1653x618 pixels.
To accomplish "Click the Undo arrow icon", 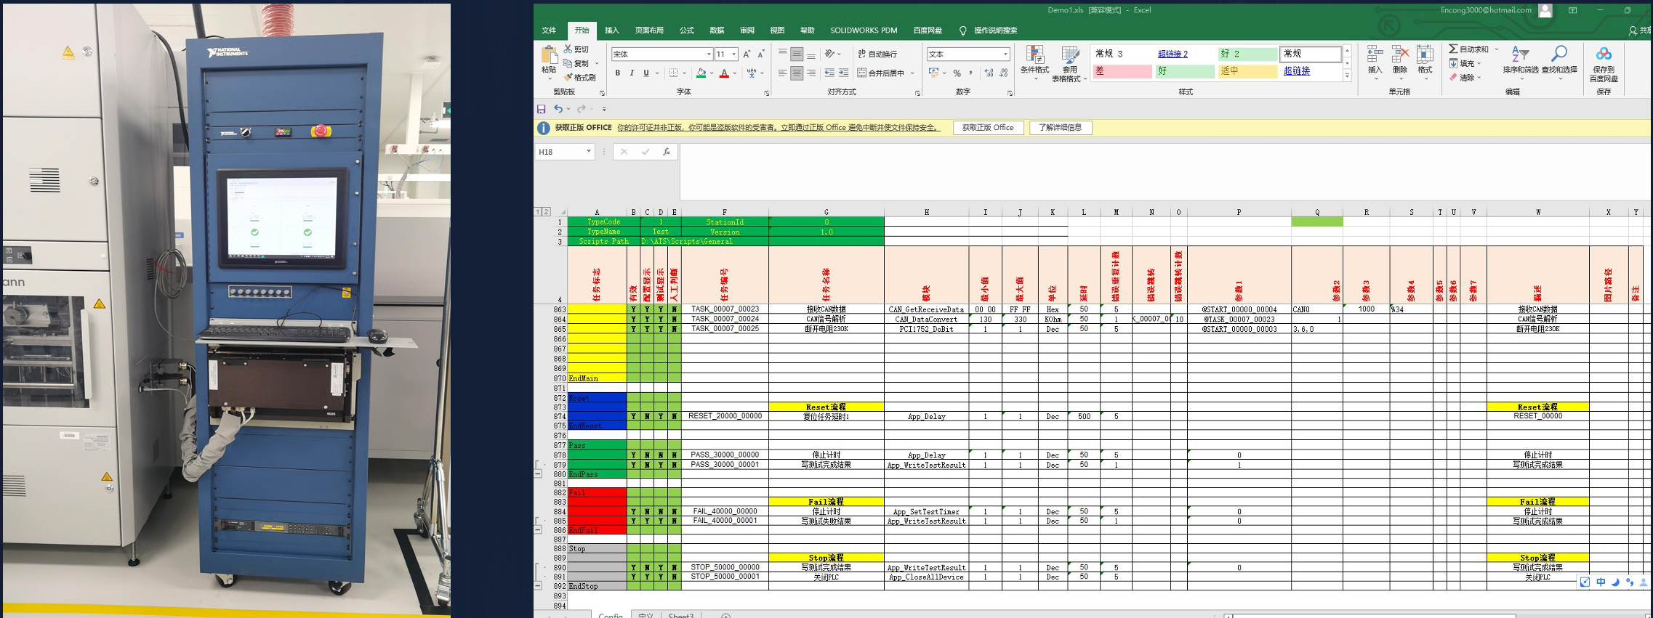I will (x=558, y=109).
